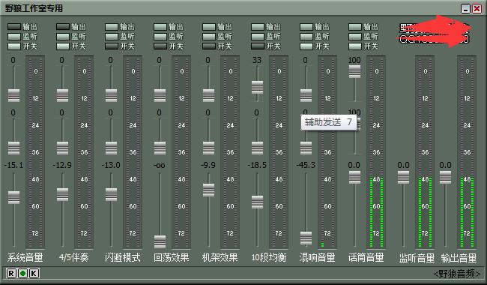Click the 机架效果 main fader at -9.9

[208, 190]
